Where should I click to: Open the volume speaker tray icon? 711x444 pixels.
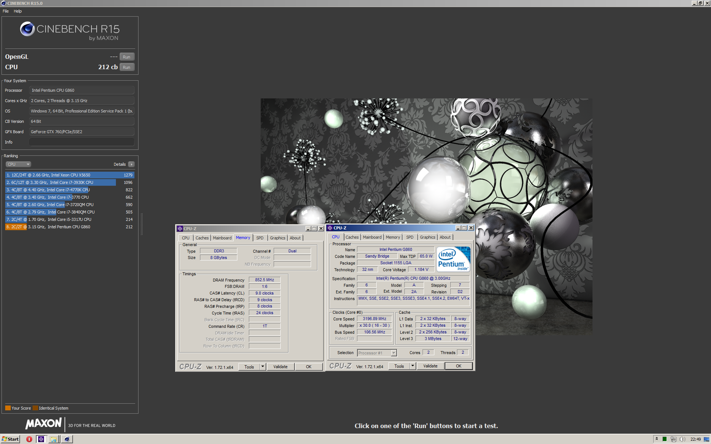682,439
